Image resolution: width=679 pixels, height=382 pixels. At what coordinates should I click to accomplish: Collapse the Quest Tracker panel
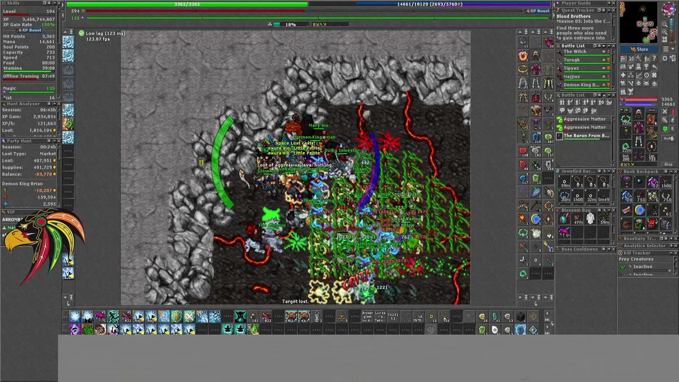point(609,10)
